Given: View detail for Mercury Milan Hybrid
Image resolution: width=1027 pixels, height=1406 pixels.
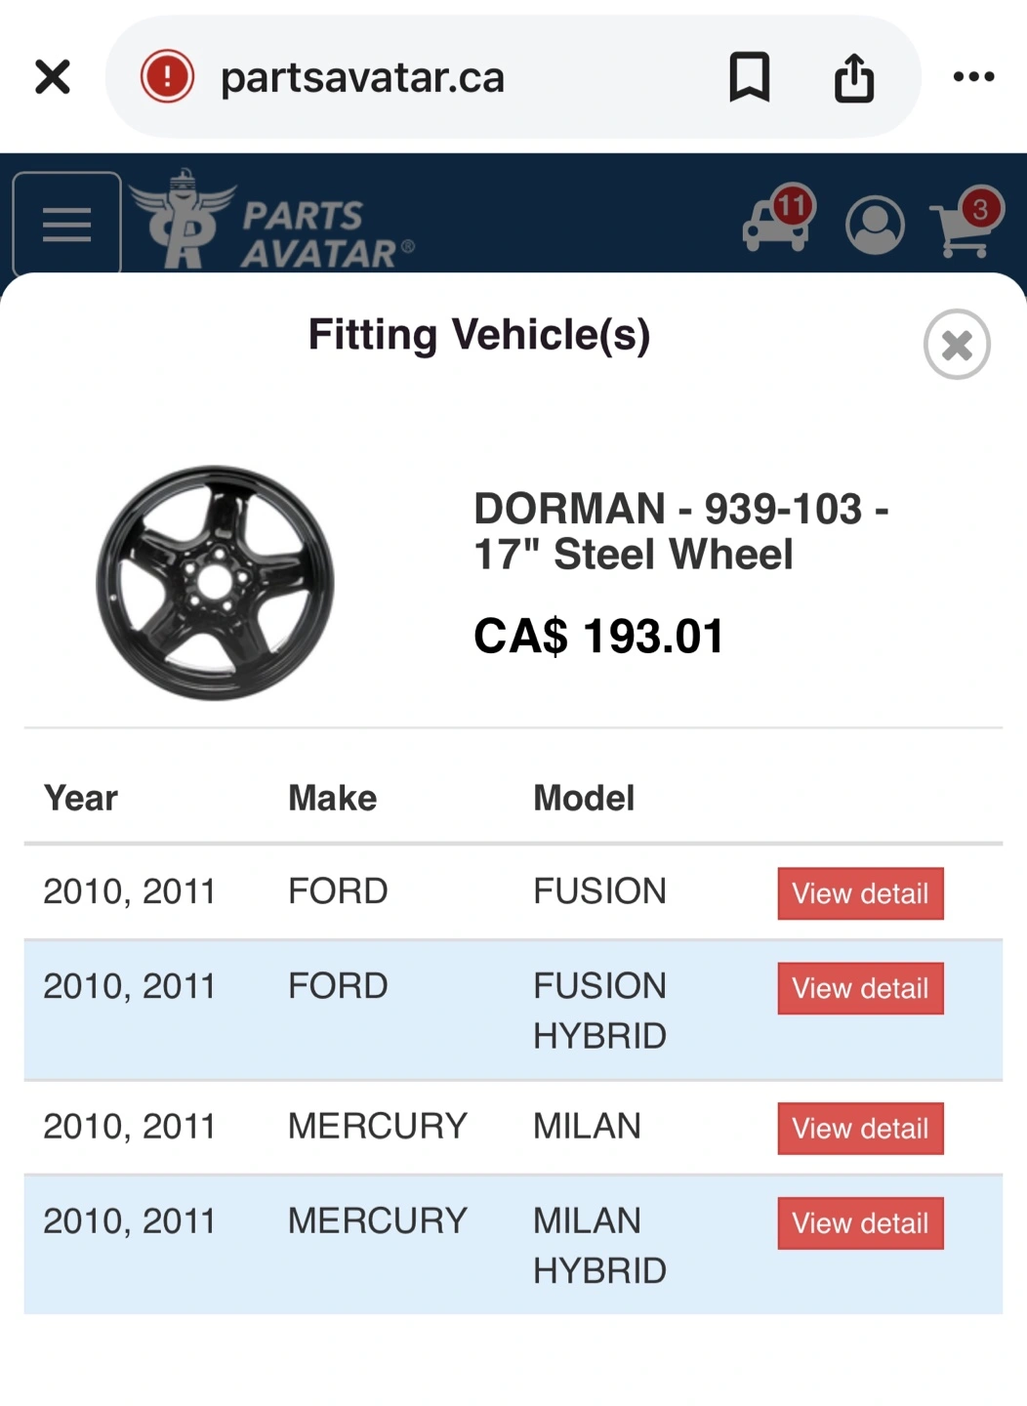Looking at the screenshot, I should tap(860, 1223).
